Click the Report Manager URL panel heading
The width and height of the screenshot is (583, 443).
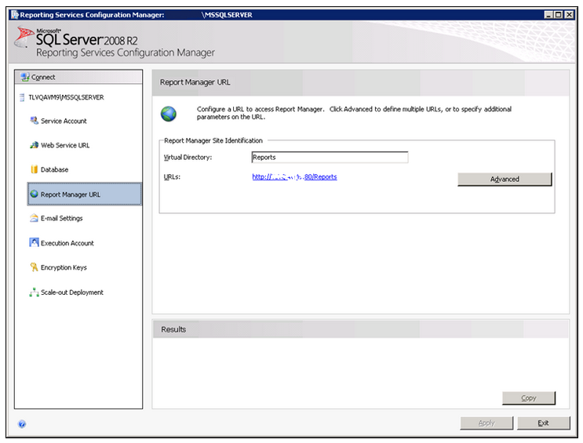(x=195, y=82)
